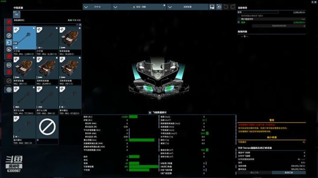Viewport: 318px width, 178px height.
Task: Open the red icon directly below the turret icon
Action: (x=9, y=56)
